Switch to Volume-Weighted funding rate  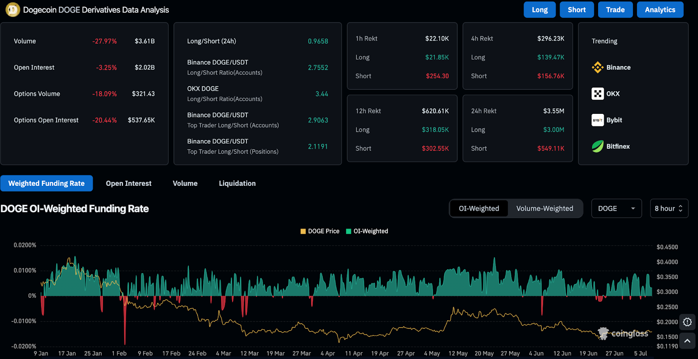click(x=545, y=209)
